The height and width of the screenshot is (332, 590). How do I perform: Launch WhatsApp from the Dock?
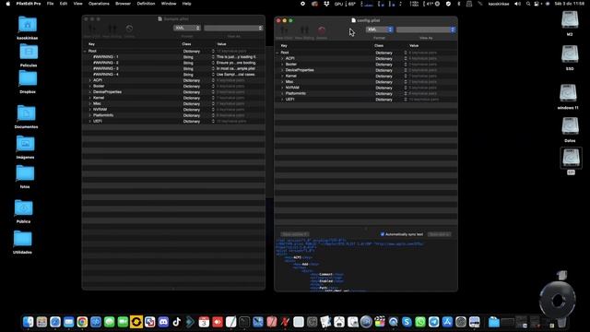click(420, 322)
